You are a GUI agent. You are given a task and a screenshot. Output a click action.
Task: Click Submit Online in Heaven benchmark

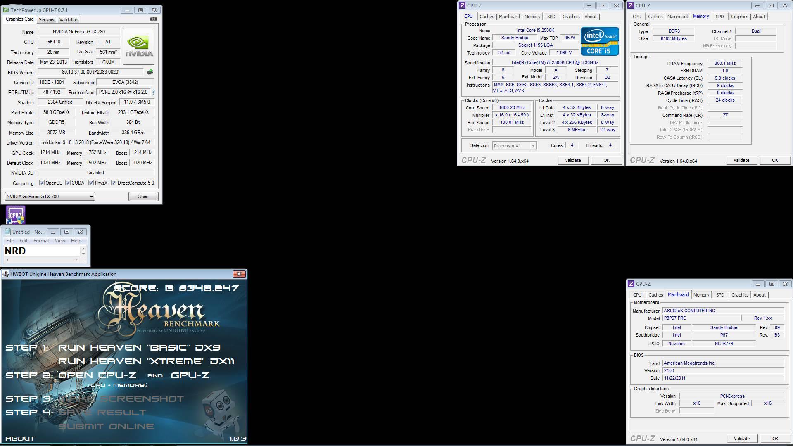106,427
